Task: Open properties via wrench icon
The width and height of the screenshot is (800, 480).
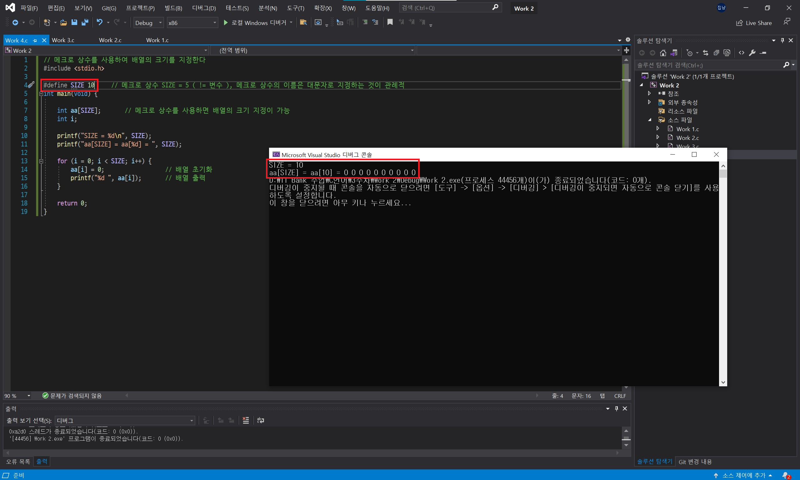Action: click(x=752, y=53)
